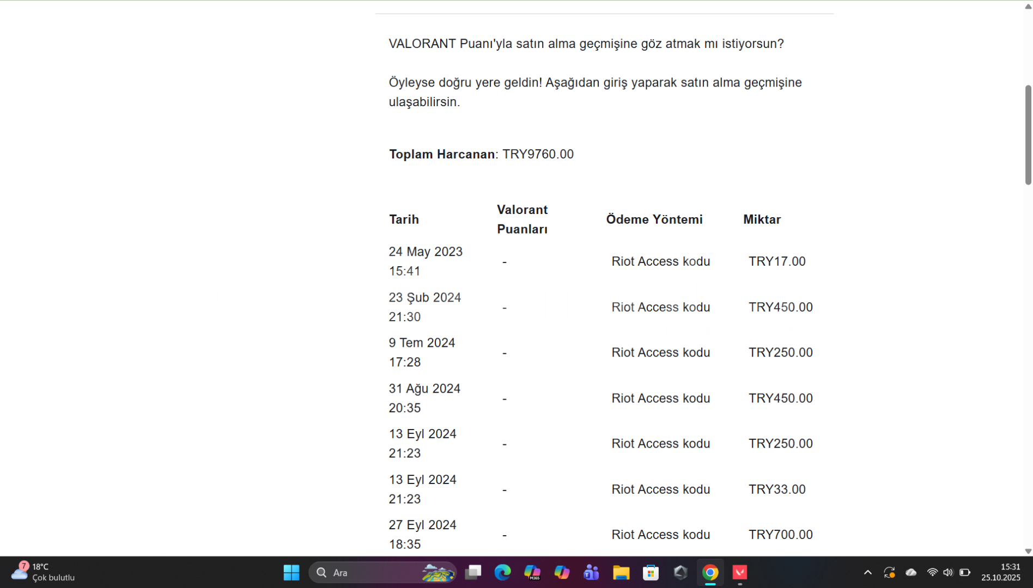Click the amount TRY33.00
This screenshot has height=588, width=1033.
pos(777,489)
